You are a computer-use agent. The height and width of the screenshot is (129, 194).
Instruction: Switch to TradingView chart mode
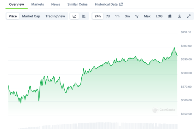point(56,16)
